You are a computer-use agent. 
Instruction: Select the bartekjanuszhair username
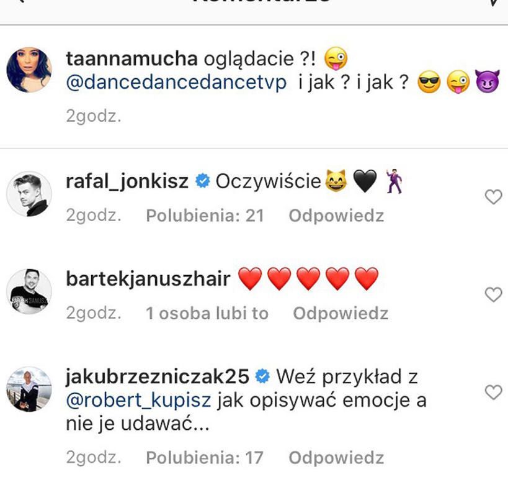(x=148, y=279)
